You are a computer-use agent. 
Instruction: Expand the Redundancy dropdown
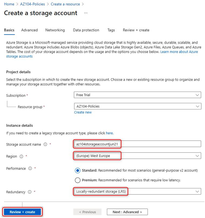[x=137, y=191]
